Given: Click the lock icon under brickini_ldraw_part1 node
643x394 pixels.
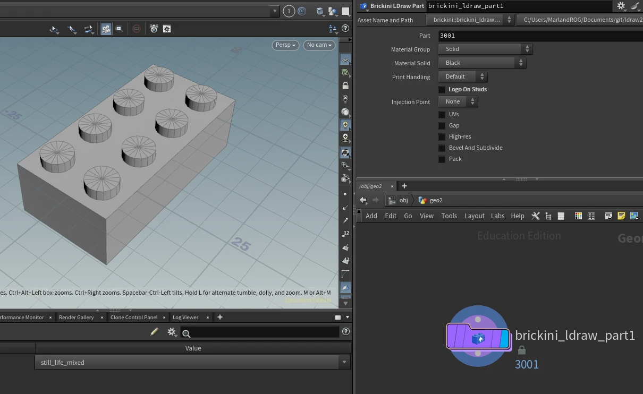Looking at the screenshot, I should click(x=522, y=350).
